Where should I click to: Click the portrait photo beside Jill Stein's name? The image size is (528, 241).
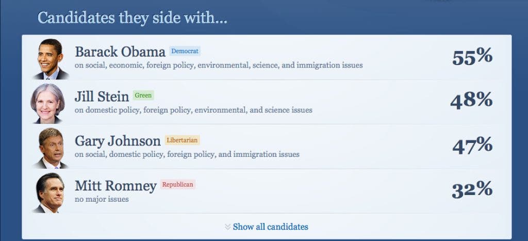click(47, 103)
